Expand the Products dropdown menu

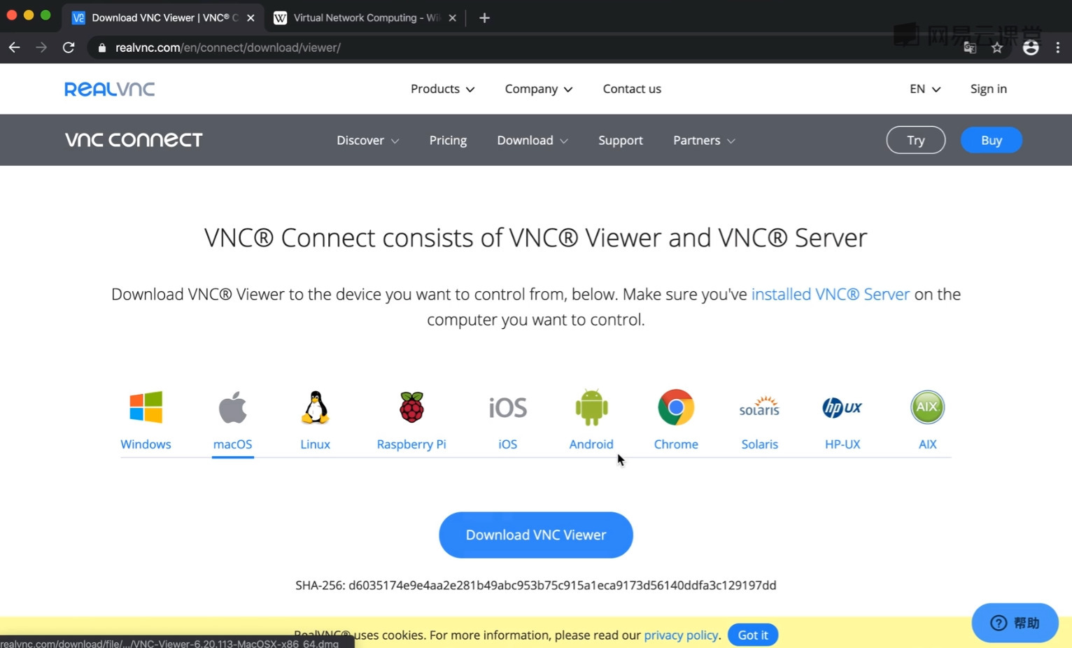point(442,89)
